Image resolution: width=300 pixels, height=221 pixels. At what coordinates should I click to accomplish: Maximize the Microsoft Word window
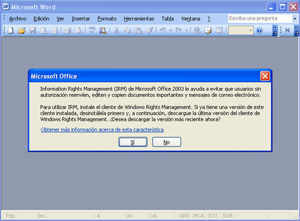[x=283, y=7]
